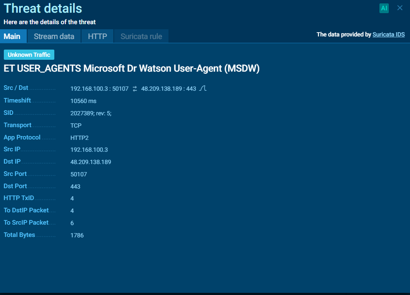Click the To DstIP Packet value 4
410x295 pixels.
pos(72,211)
